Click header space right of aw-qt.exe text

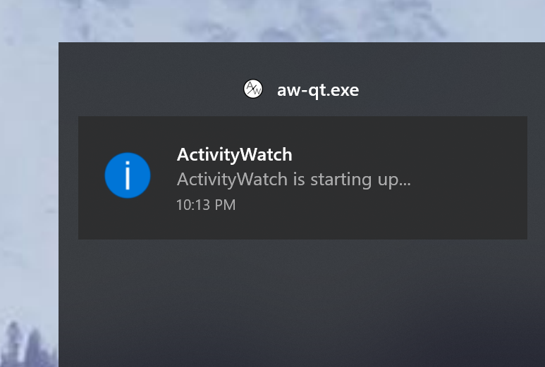pyautogui.click(x=448, y=89)
